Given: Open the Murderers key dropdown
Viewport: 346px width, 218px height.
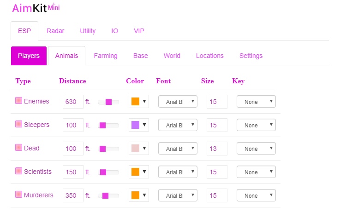Looking at the screenshot, I should pos(256,196).
